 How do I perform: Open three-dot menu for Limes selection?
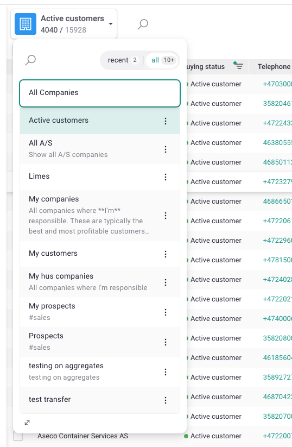pos(166,177)
